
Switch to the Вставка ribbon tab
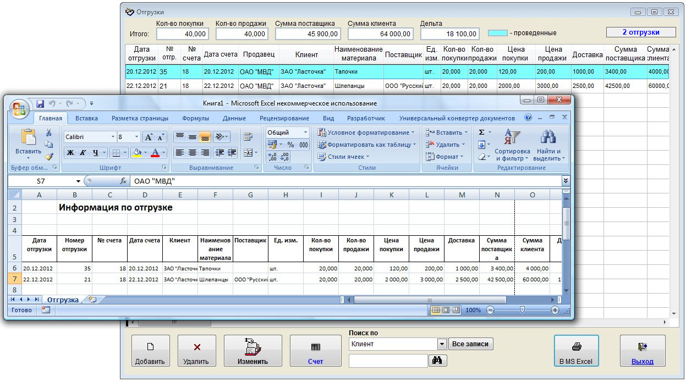click(86, 118)
